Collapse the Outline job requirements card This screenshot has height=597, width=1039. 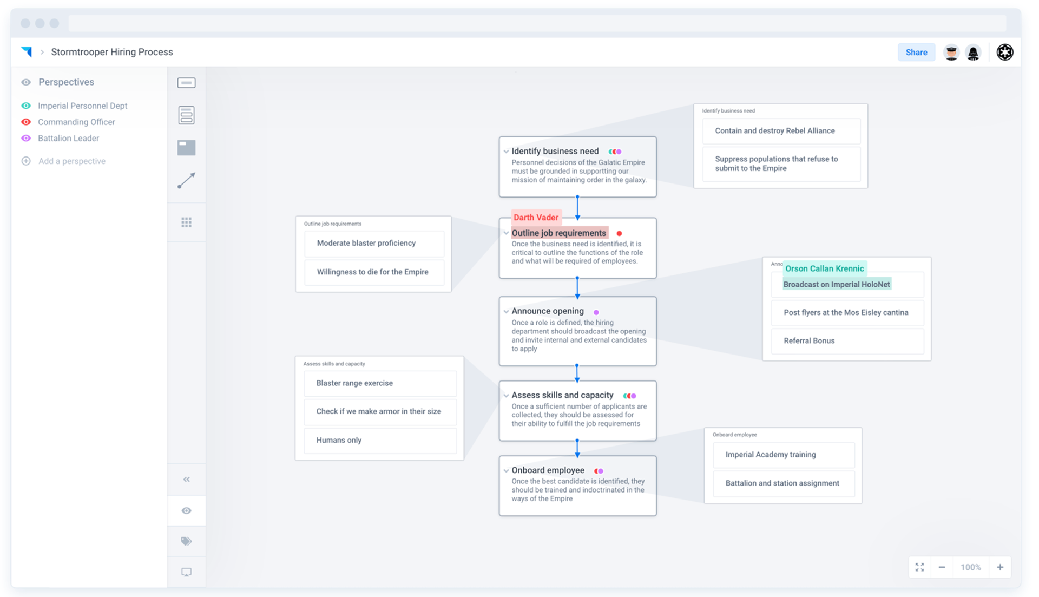506,233
